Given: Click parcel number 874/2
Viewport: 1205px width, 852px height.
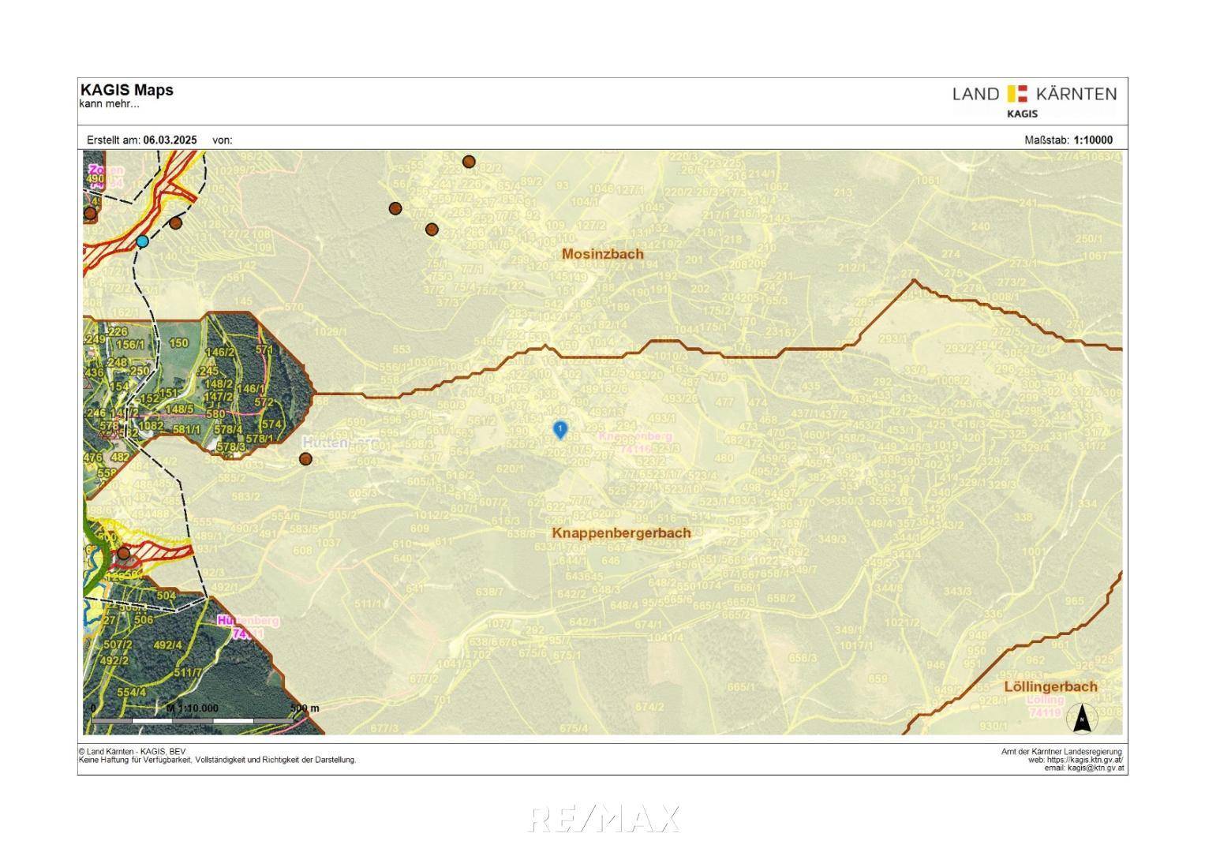Looking at the screenshot, I should (649, 707).
